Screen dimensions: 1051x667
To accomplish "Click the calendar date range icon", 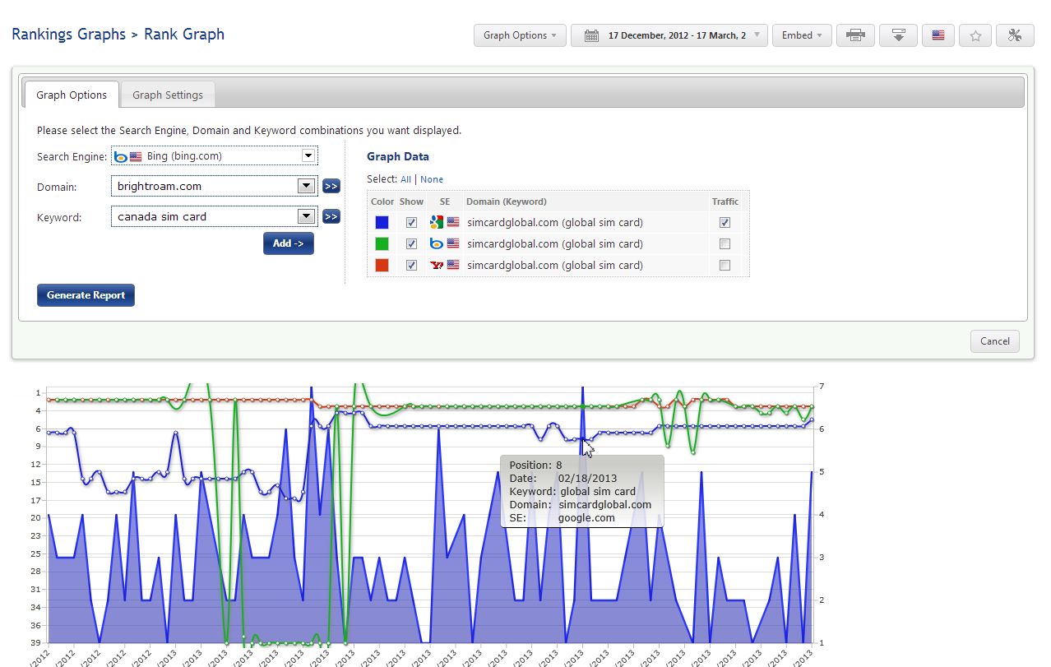I will 591,35.
